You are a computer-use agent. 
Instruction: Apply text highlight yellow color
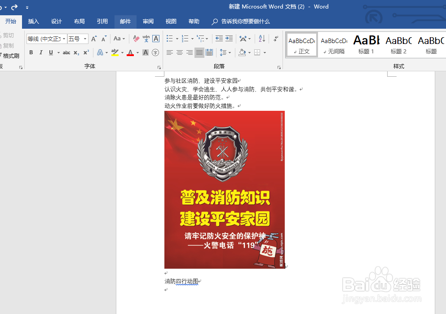[x=115, y=52]
